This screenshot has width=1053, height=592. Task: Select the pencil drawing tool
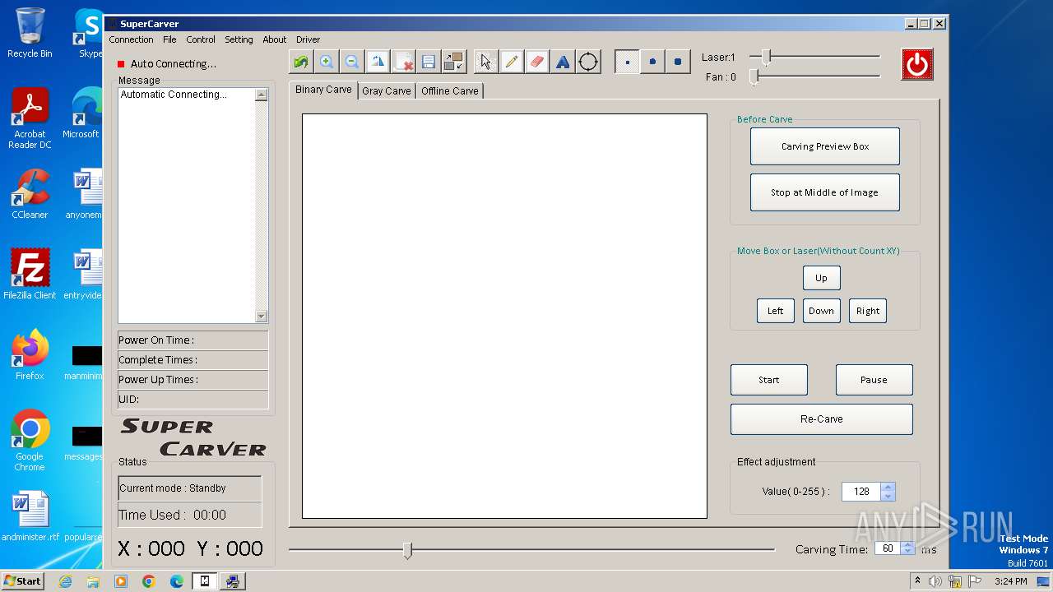point(512,62)
